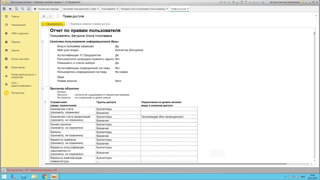320x180 pixels.
Task: Click the Бизнес-регионы cell
Action: [x=72, y=126]
